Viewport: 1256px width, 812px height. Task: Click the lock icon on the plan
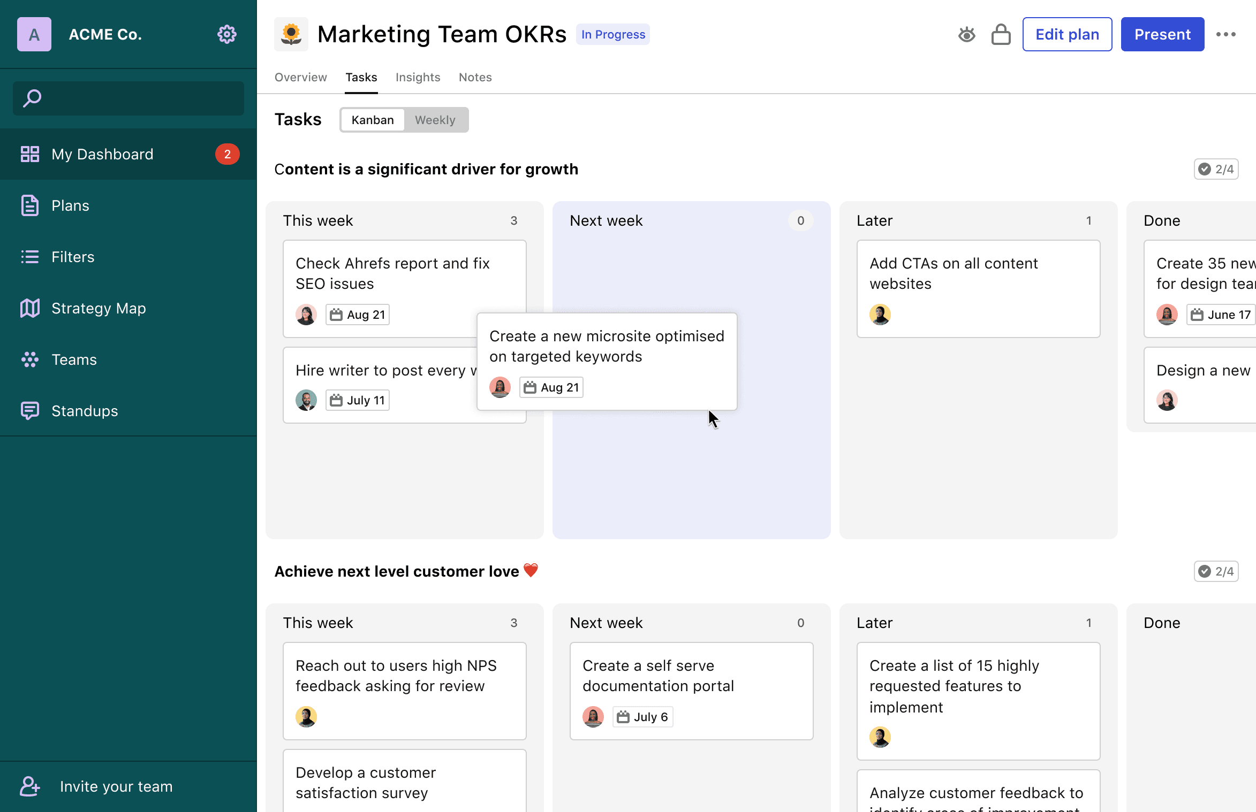coord(1001,35)
